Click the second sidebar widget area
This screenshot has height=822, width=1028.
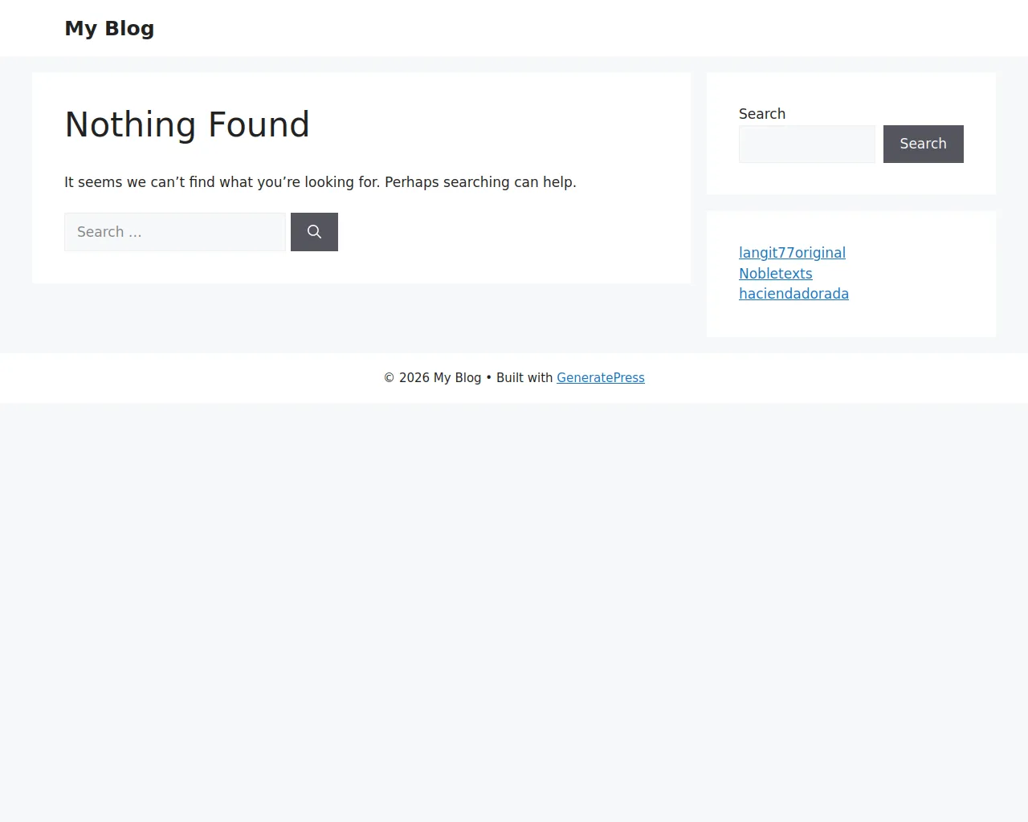[851, 274]
